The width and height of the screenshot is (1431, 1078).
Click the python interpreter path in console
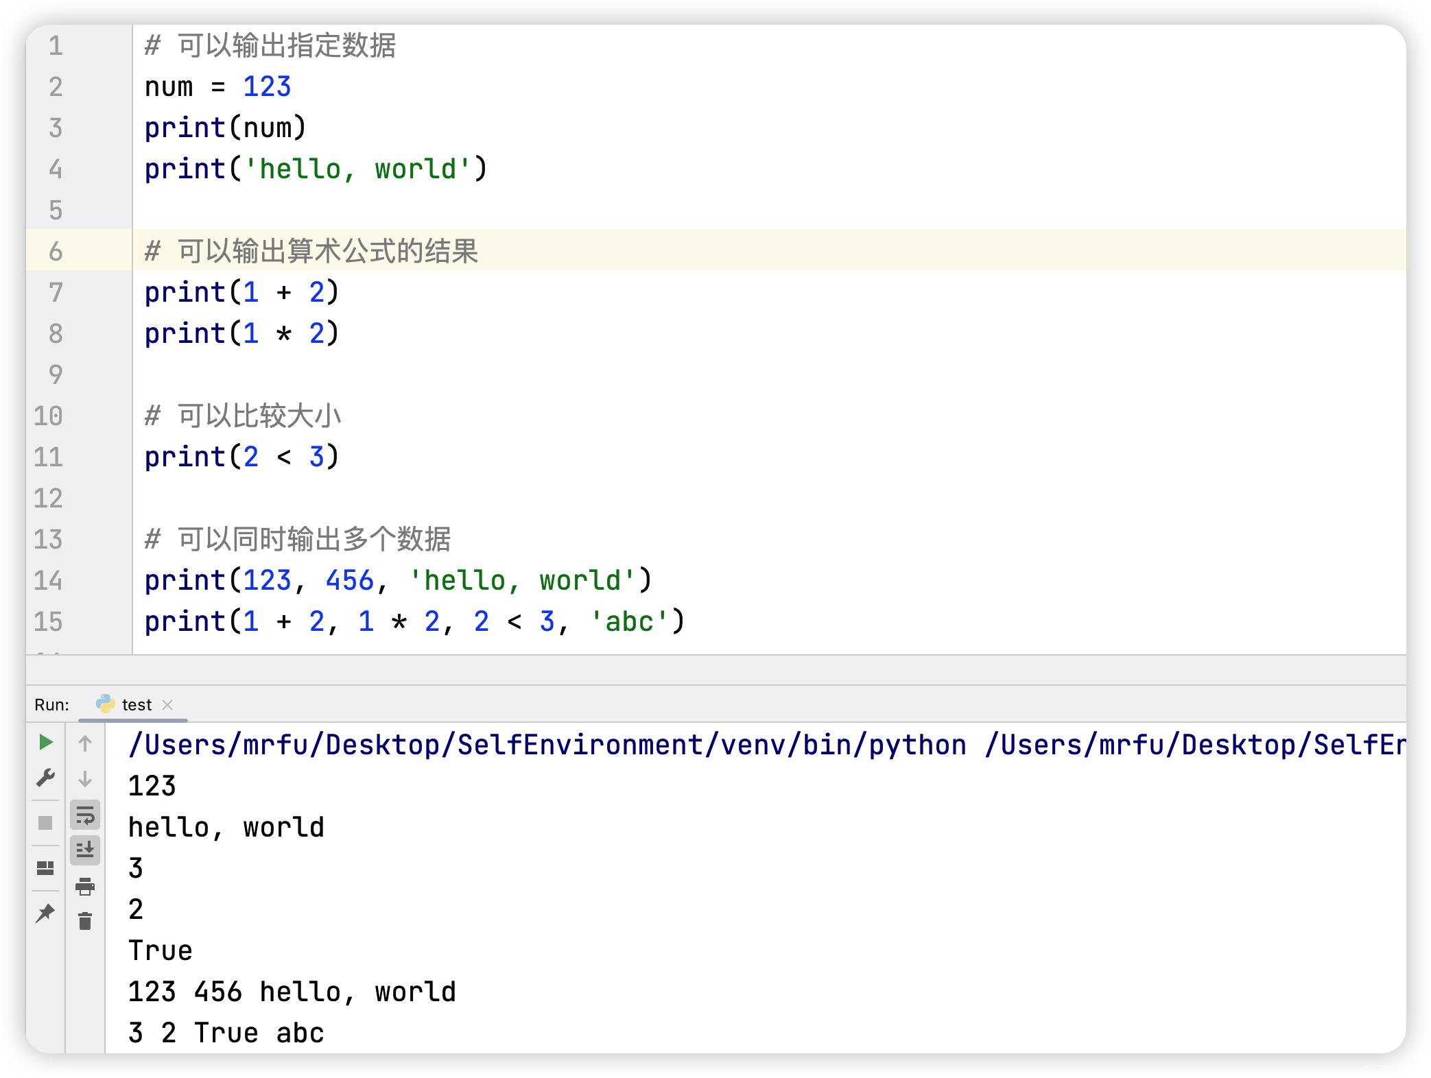click(547, 745)
